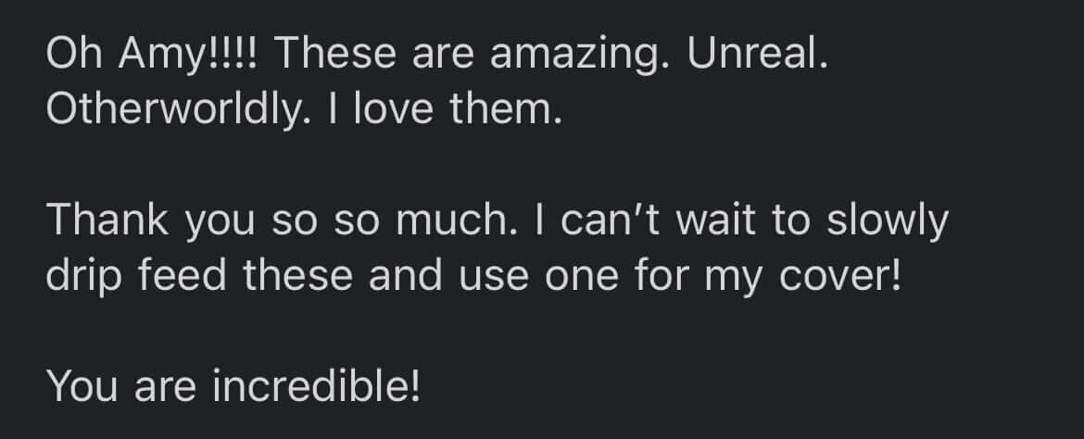Click the opening word "Oh"
1084x439 pixels.
point(73,53)
